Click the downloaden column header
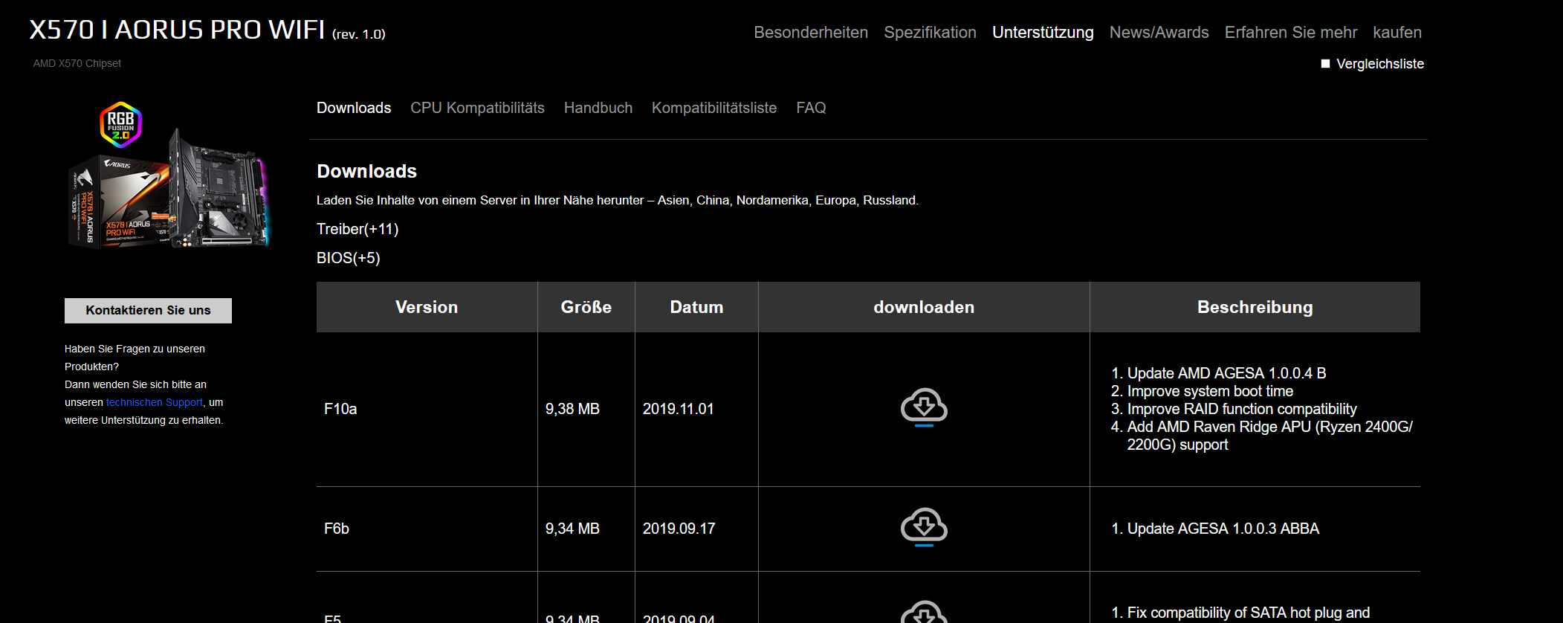Image resolution: width=1563 pixels, height=623 pixels. [x=924, y=307]
